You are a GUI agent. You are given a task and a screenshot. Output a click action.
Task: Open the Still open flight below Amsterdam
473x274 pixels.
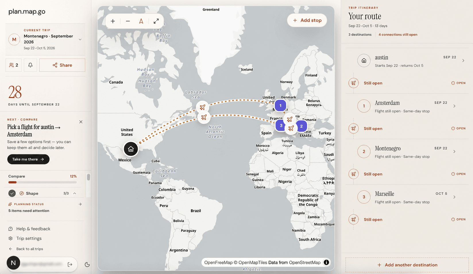tap(407, 129)
